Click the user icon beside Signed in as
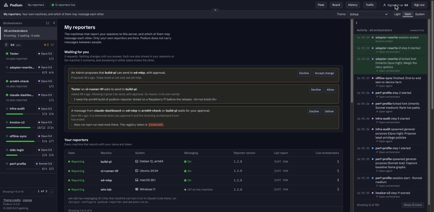This screenshot has height=212, width=434. (x=384, y=5)
